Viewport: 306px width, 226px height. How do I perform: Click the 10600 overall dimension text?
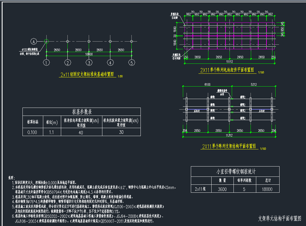pos(89,54)
